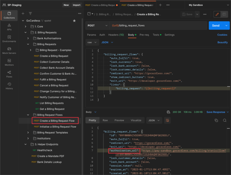The height and width of the screenshot is (175, 231).
Task: Click the Import button
Action: tap(77, 5)
